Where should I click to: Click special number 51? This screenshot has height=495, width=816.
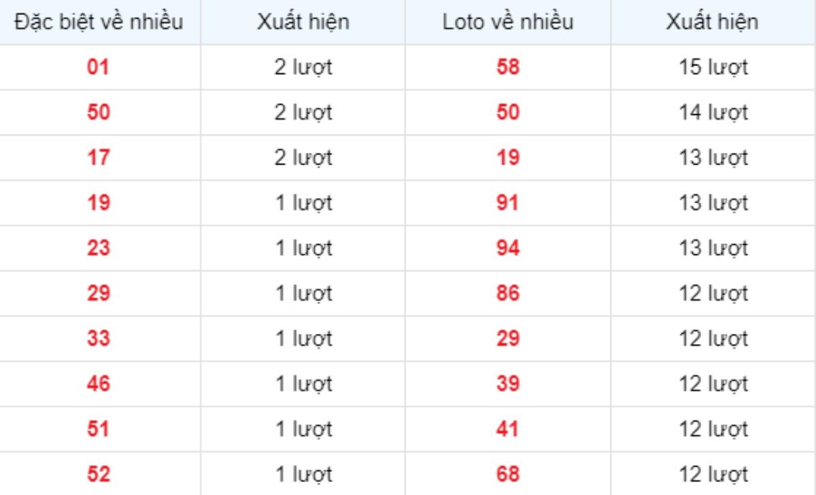[99, 429]
